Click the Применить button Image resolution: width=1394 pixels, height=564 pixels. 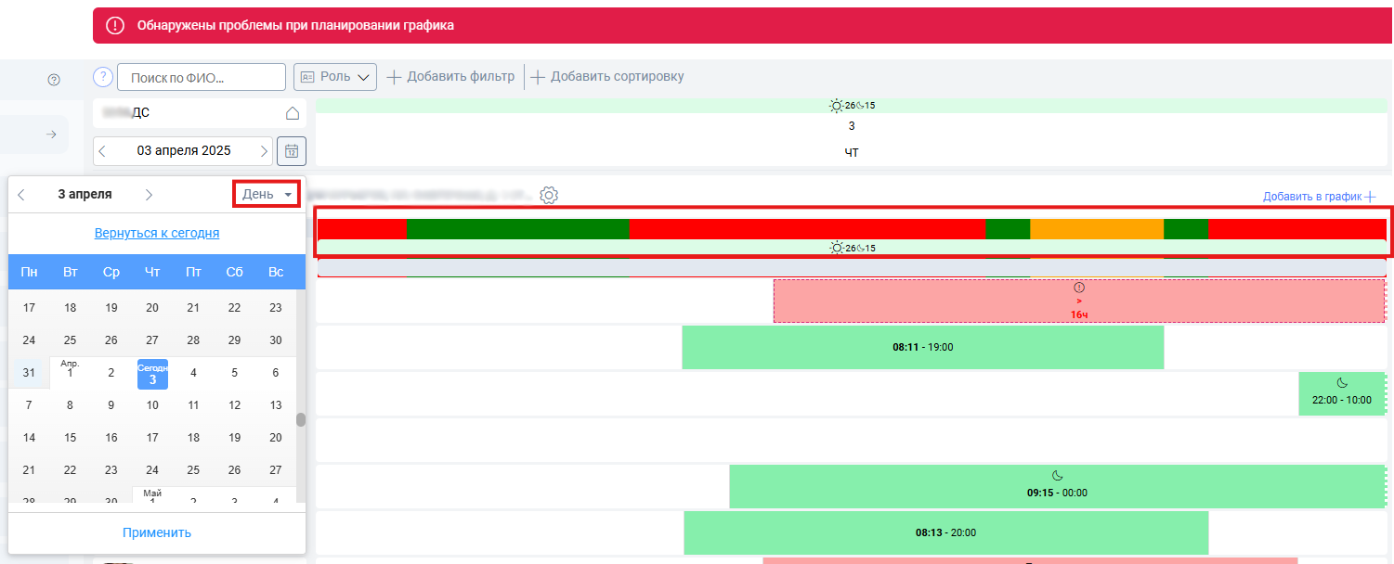click(x=157, y=532)
